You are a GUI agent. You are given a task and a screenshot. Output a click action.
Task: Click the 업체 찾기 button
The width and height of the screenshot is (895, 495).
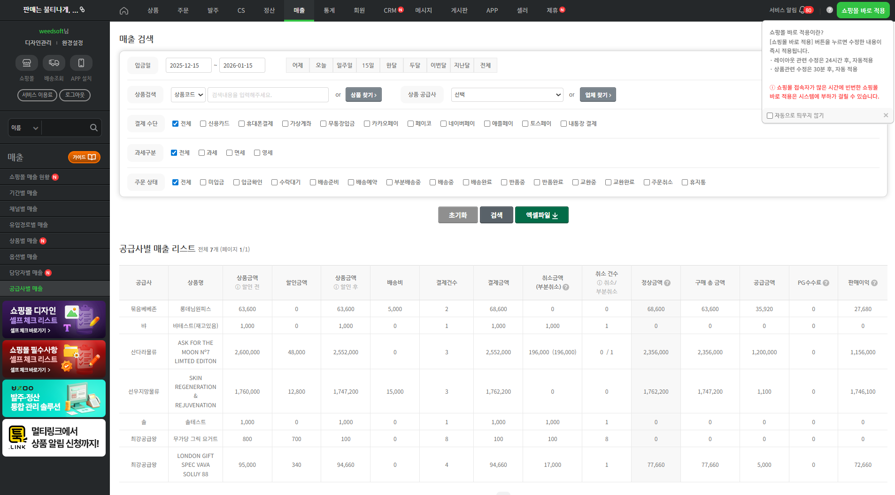pos(598,95)
